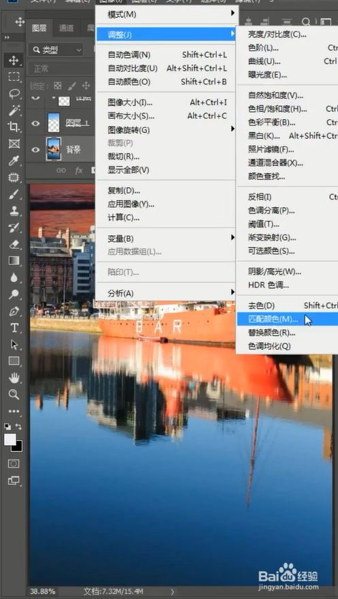338x599 pixels.
Task: Switch to the 通道 tab
Action: click(x=66, y=28)
